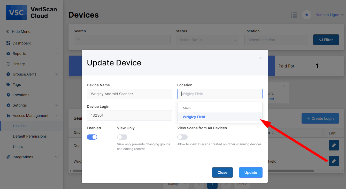Click the sort arrows in table header
346x189 pixels.
click(273, 133)
